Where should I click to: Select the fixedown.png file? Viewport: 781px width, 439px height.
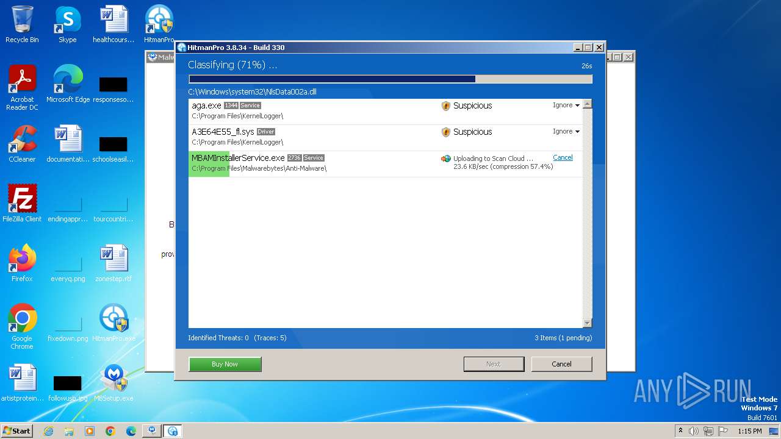[68, 328]
